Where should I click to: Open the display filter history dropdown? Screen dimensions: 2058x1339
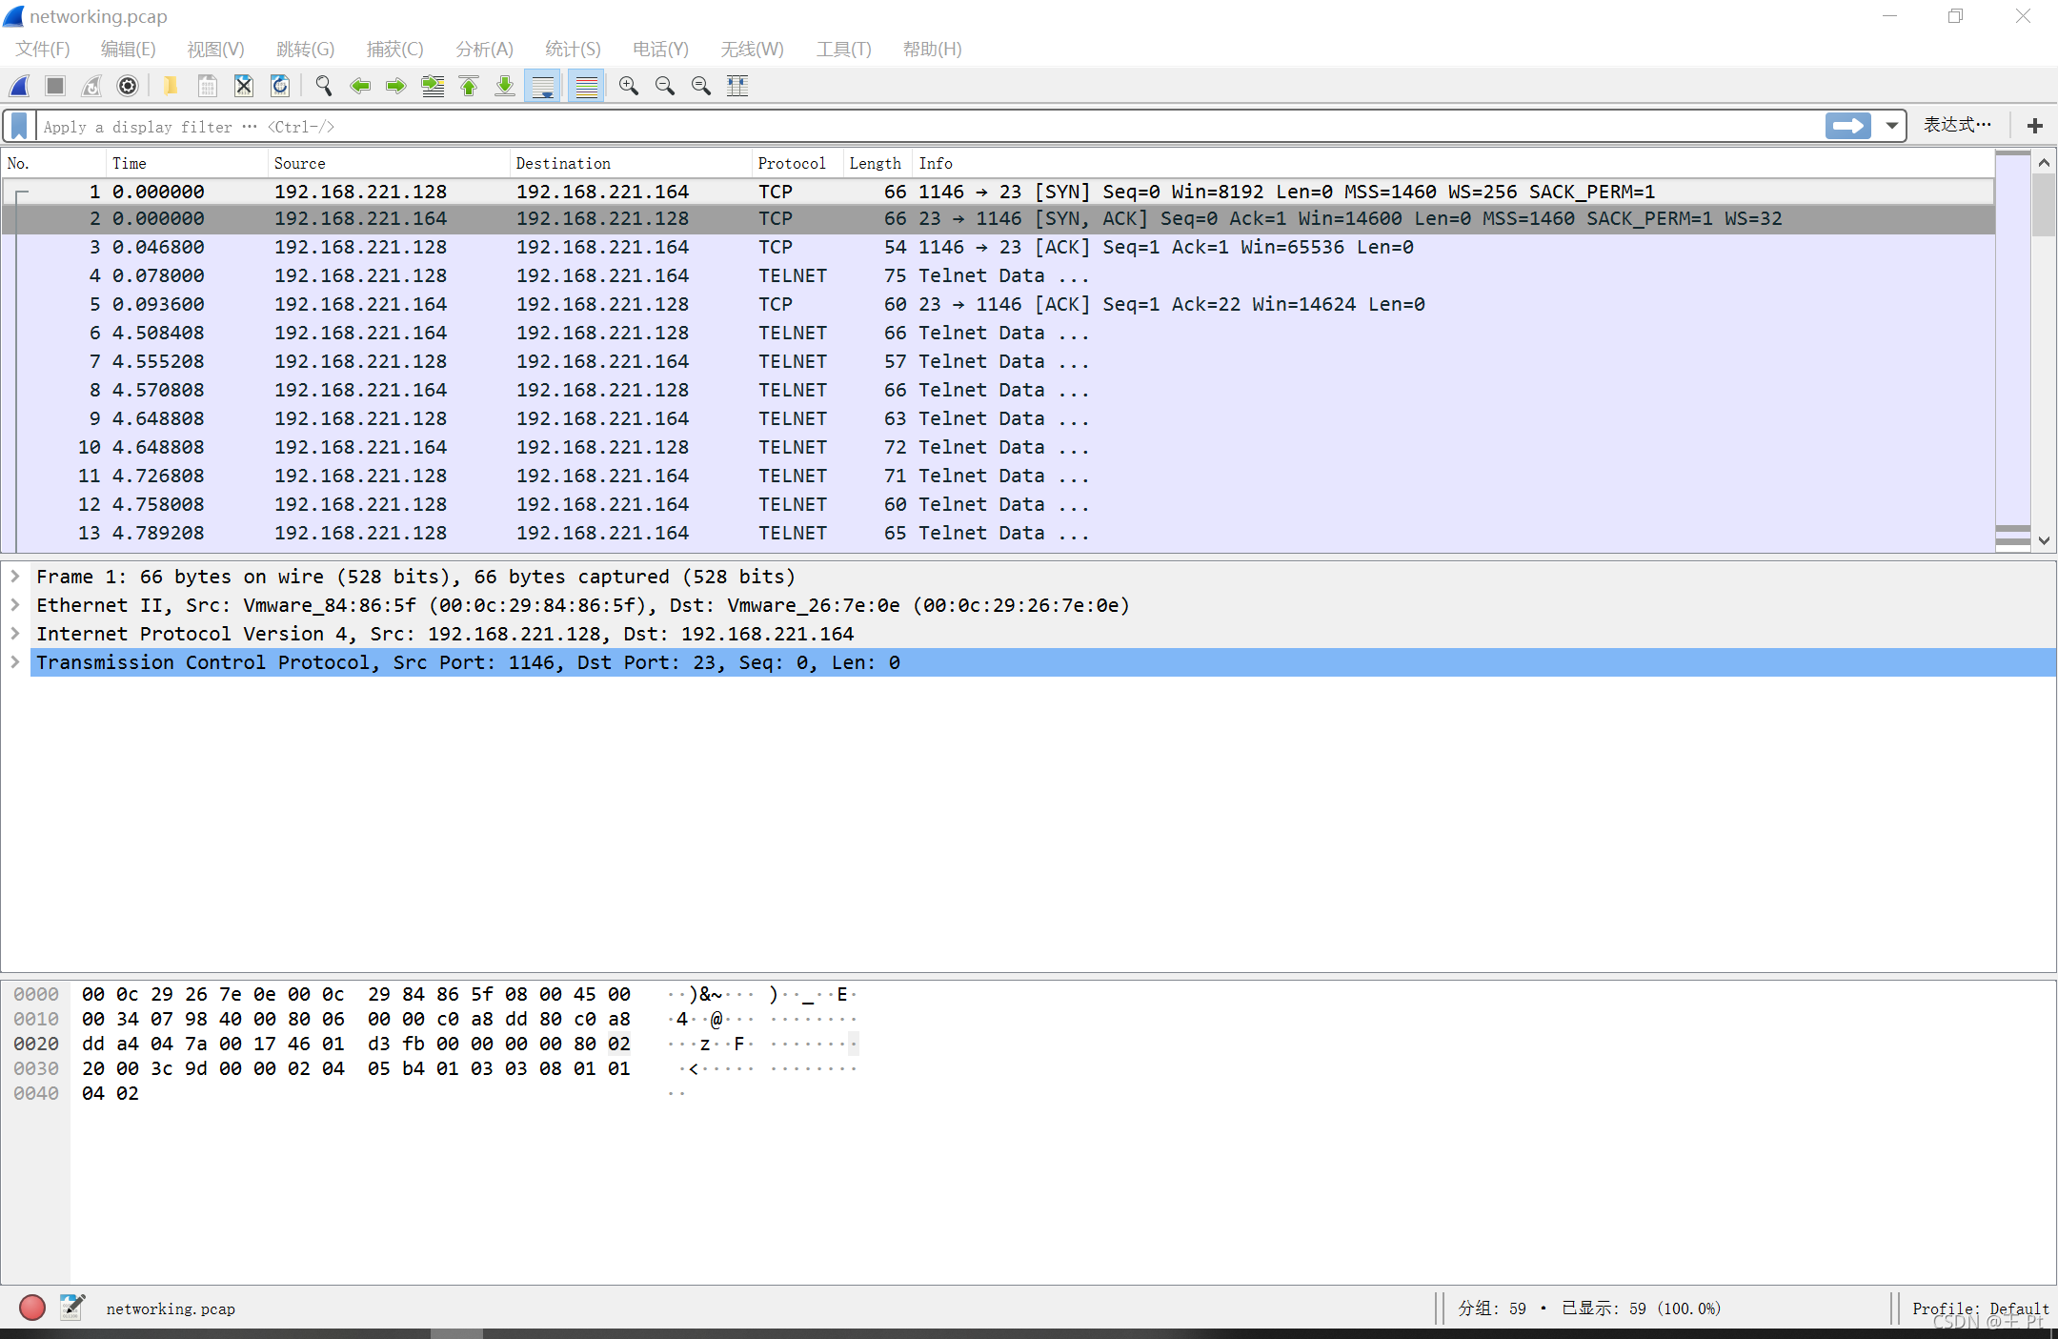coord(1890,125)
